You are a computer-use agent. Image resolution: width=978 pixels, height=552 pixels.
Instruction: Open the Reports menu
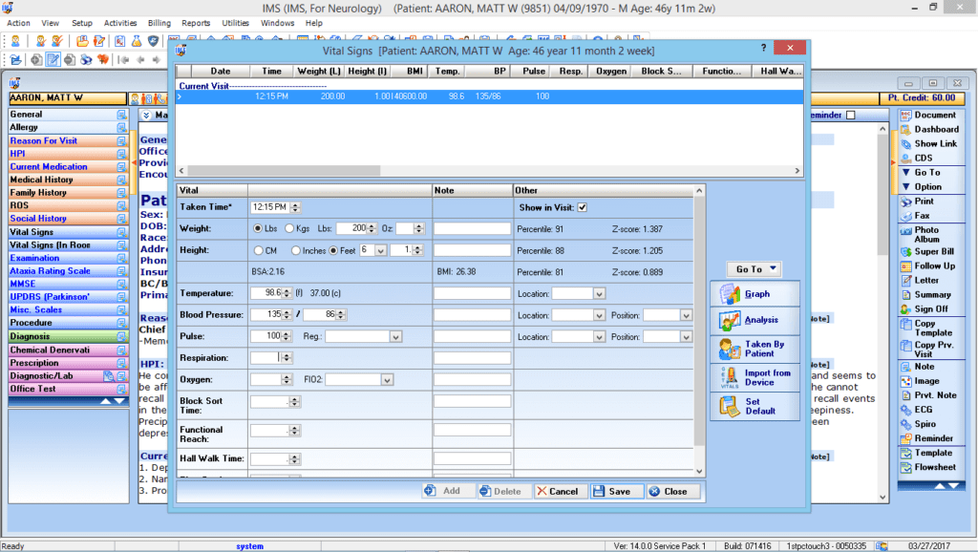click(196, 22)
